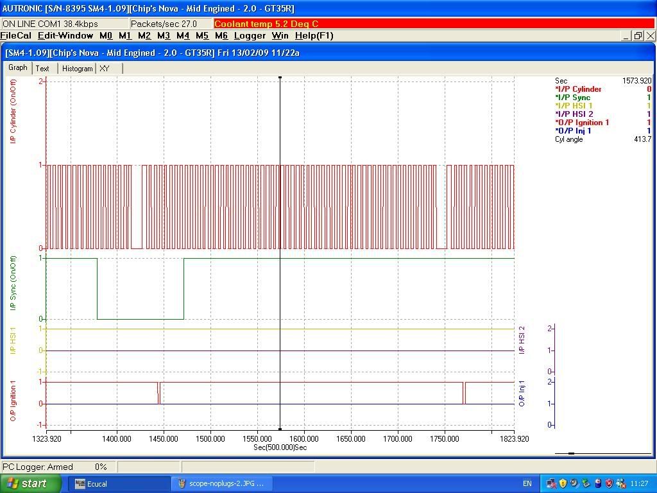
Task: Open the M5 menu
Action: tap(202, 36)
